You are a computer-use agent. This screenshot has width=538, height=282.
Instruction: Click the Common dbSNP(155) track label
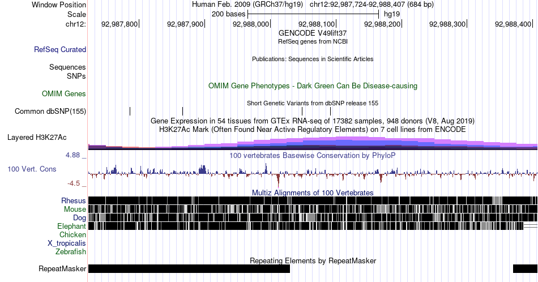coord(50,111)
